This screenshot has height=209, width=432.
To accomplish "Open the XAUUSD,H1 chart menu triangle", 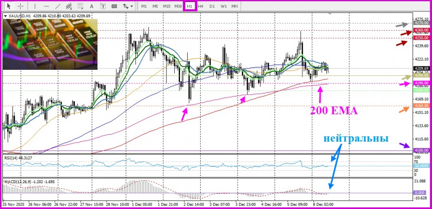I will click(x=5, y=16).
